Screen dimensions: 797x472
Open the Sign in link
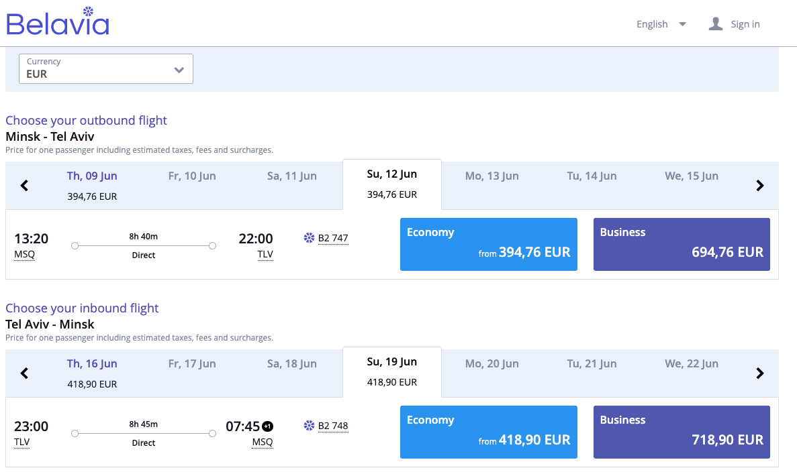745,24
